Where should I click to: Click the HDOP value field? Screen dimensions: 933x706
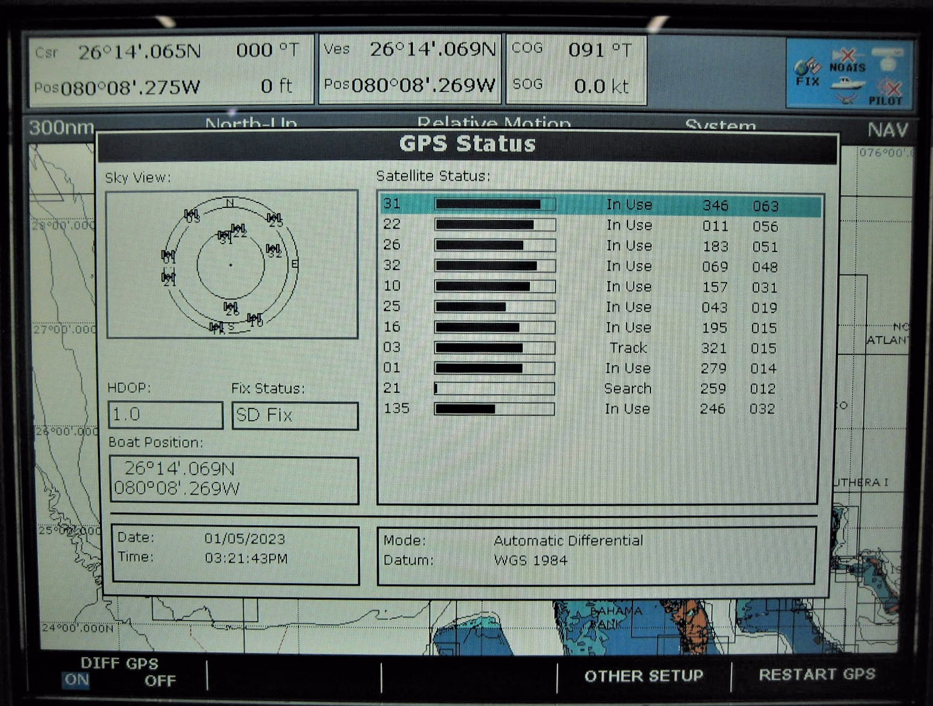pos(165,415)
